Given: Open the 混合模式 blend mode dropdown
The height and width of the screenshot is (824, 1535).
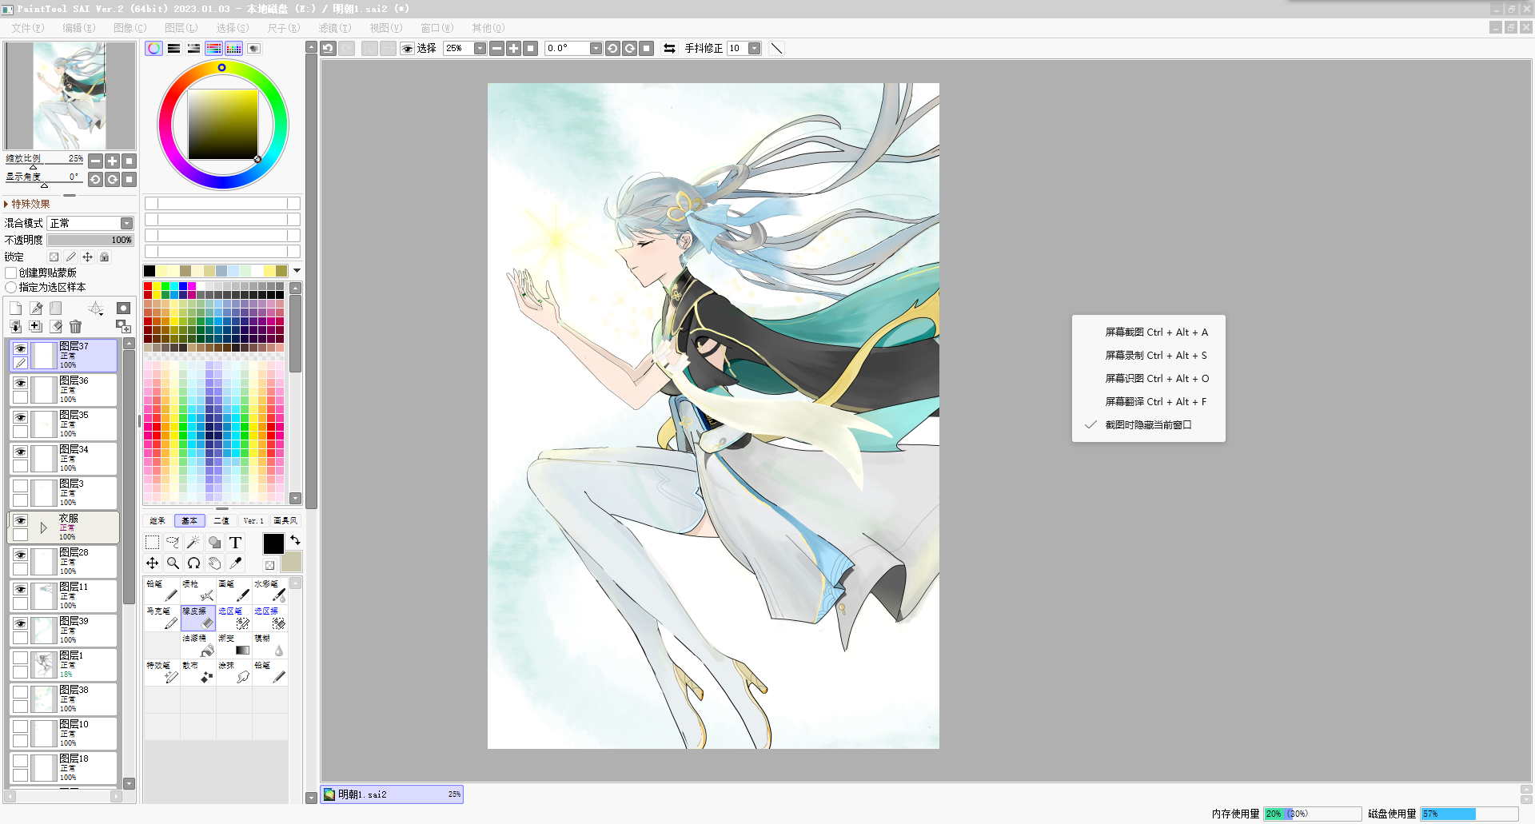Looking at the screenshot, I should coord(126,223).
